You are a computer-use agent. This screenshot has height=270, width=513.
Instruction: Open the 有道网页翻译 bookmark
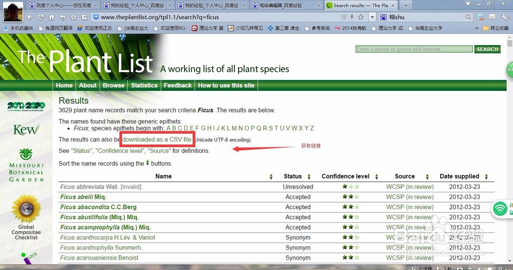point(55,28)
